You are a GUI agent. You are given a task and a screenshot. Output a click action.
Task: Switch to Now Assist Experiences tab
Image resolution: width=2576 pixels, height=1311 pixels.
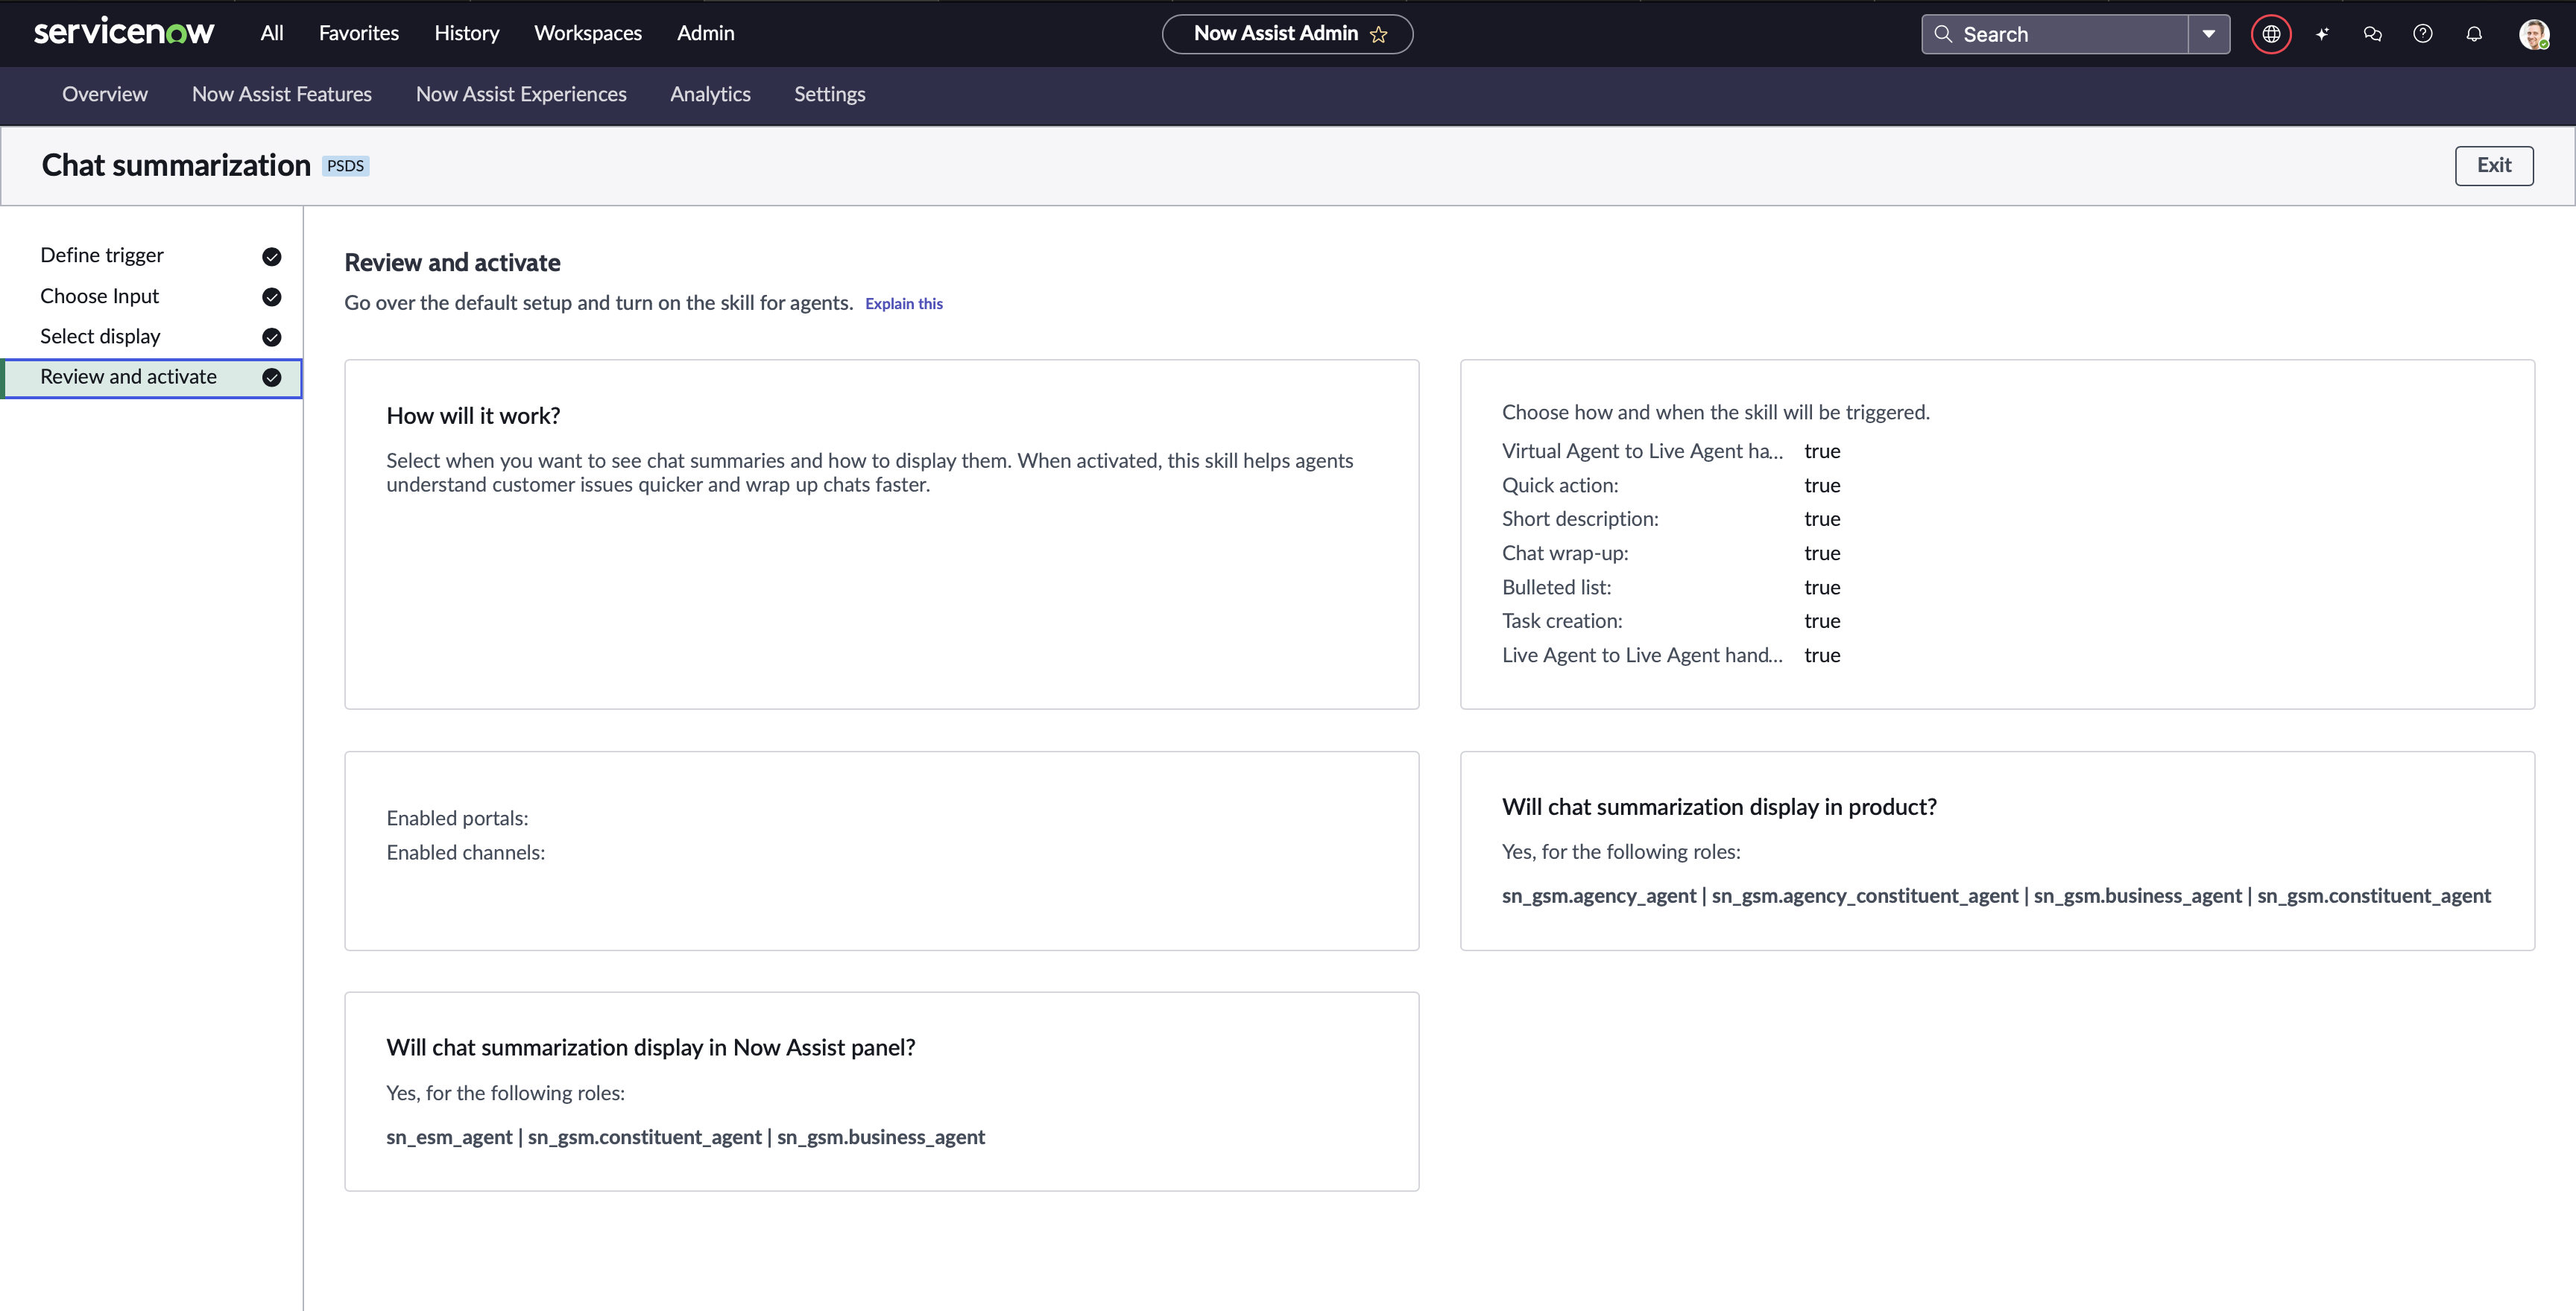pos(521,94)
